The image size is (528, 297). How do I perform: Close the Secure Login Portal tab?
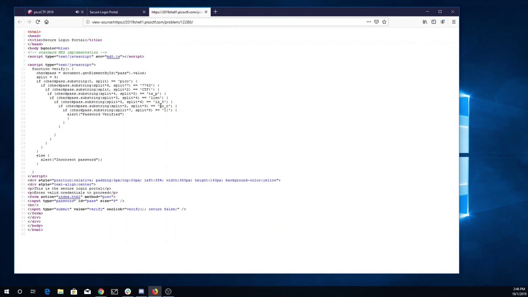(144, 12)
